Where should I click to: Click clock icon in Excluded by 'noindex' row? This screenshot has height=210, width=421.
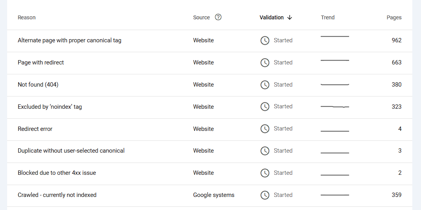(x=265, y=106)
